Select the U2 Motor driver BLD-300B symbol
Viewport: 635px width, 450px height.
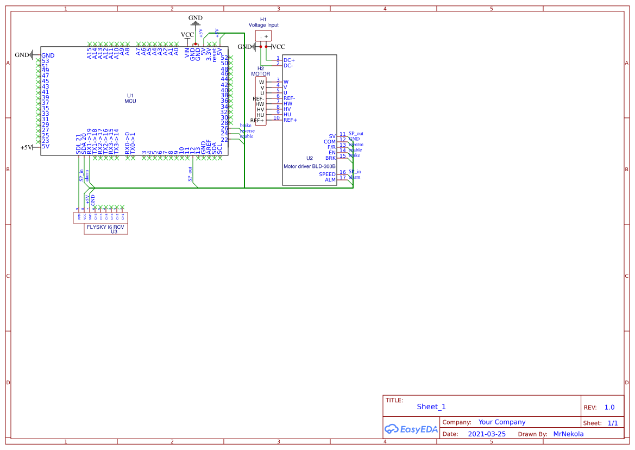(x=310, y=158)
